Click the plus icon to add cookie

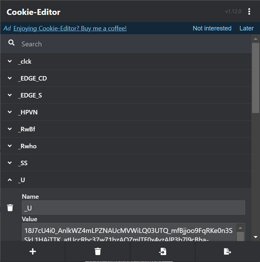(x=32, y=252)
